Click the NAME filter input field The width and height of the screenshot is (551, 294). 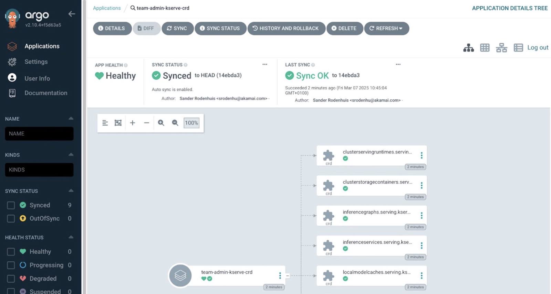pyautogui.click(x=39, y=134)
